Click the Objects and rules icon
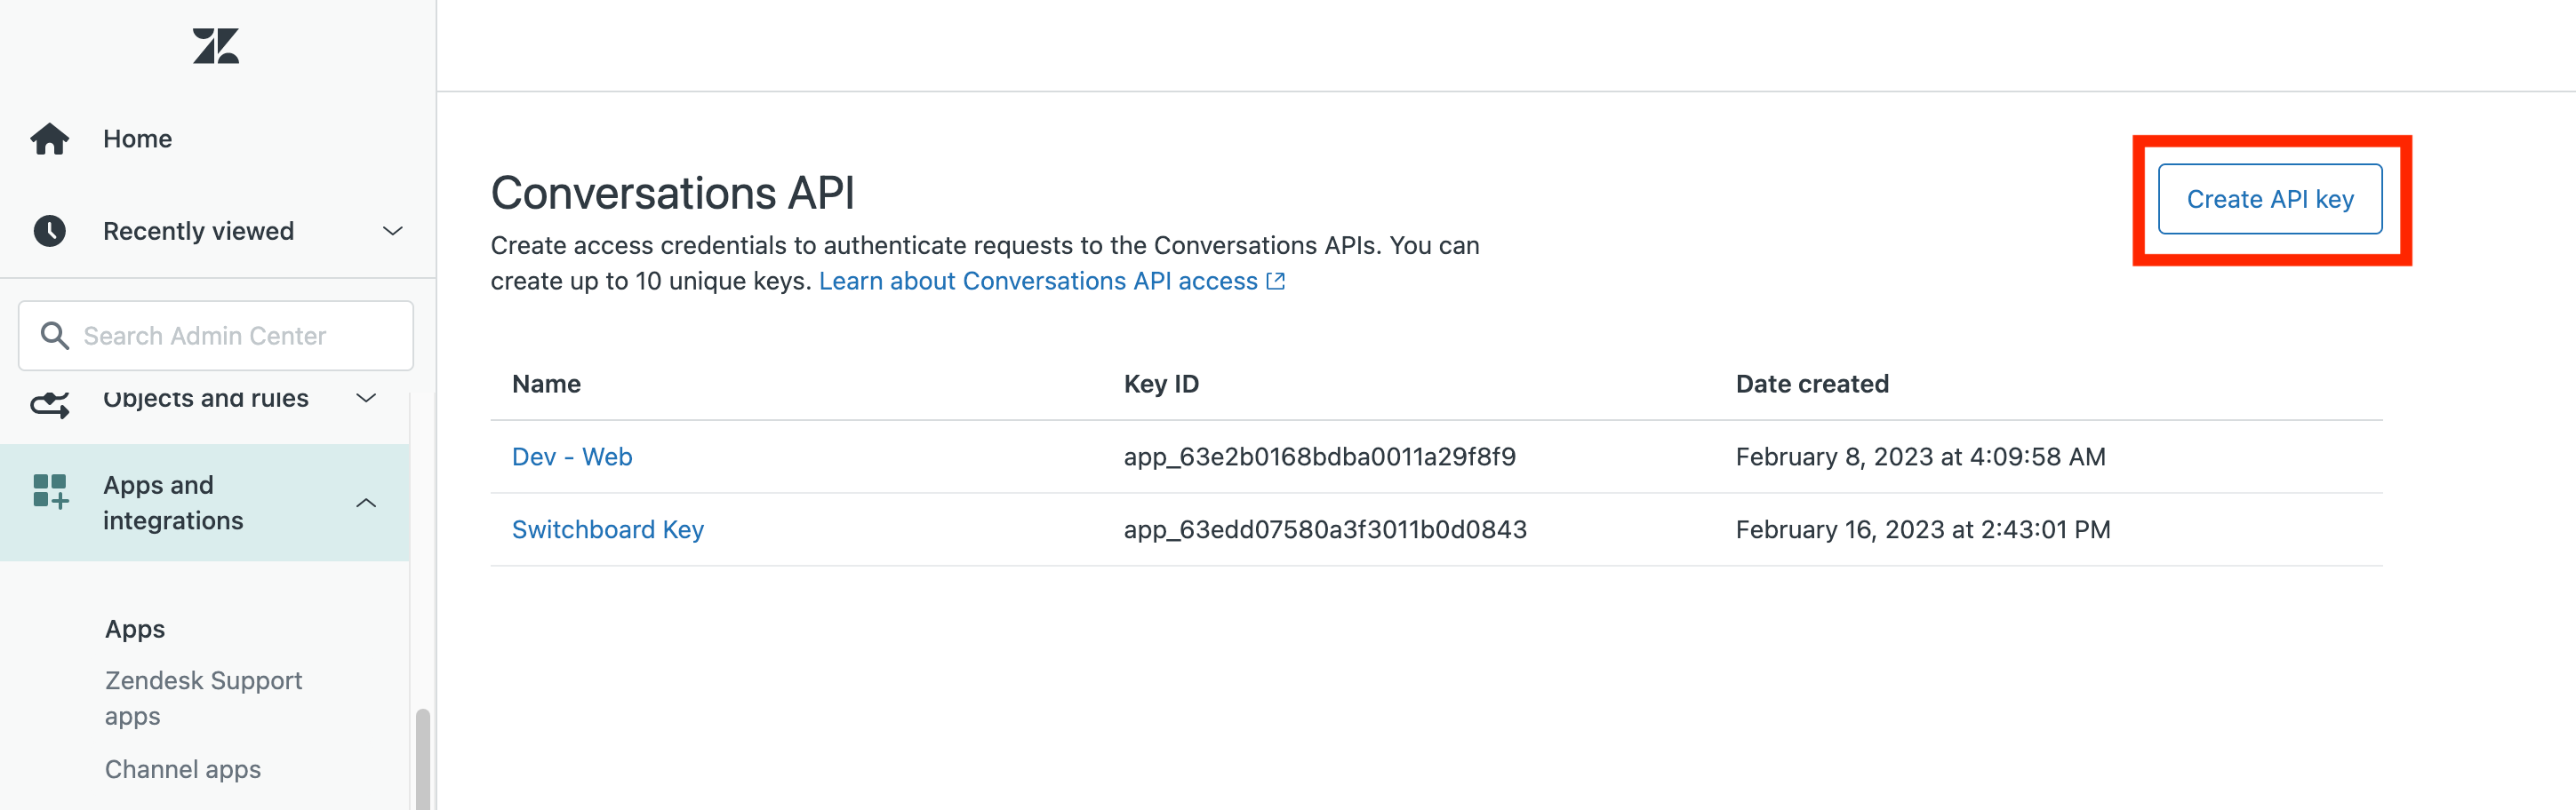Screen dimensions: 2576x810 pos(49,404)
